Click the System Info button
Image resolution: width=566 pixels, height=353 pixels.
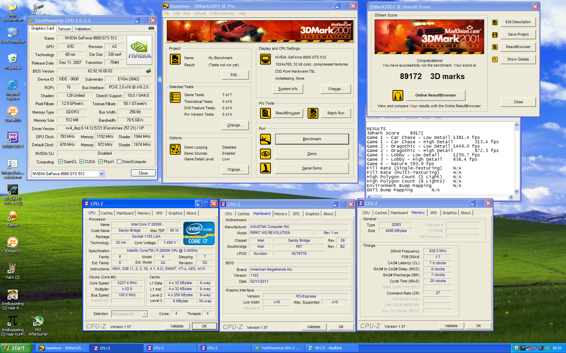click(288, 89)
